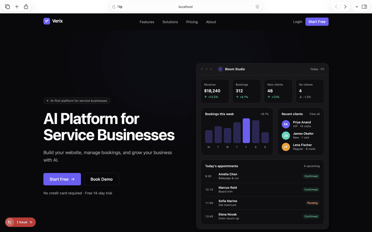Click the Verix logo icon
Screen dimensions: 372x232
[x=47, y=21]
